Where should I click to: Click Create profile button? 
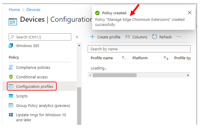[x=105, y=37]
